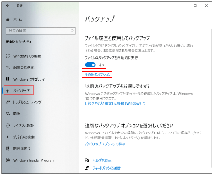
Task: Click 適切なバックアップ オプションを選択してください heading
Action: click(x=129, y=126)
